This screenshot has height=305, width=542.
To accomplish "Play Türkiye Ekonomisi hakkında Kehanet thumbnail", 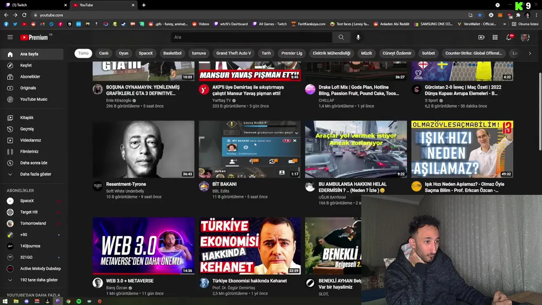I will (x=250, y=246).
